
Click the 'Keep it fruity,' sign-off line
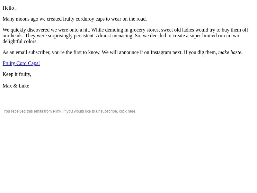point(17,74)
